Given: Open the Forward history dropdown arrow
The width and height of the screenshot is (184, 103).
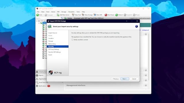Looking at the screenshot, I should [x=54, y=15].
